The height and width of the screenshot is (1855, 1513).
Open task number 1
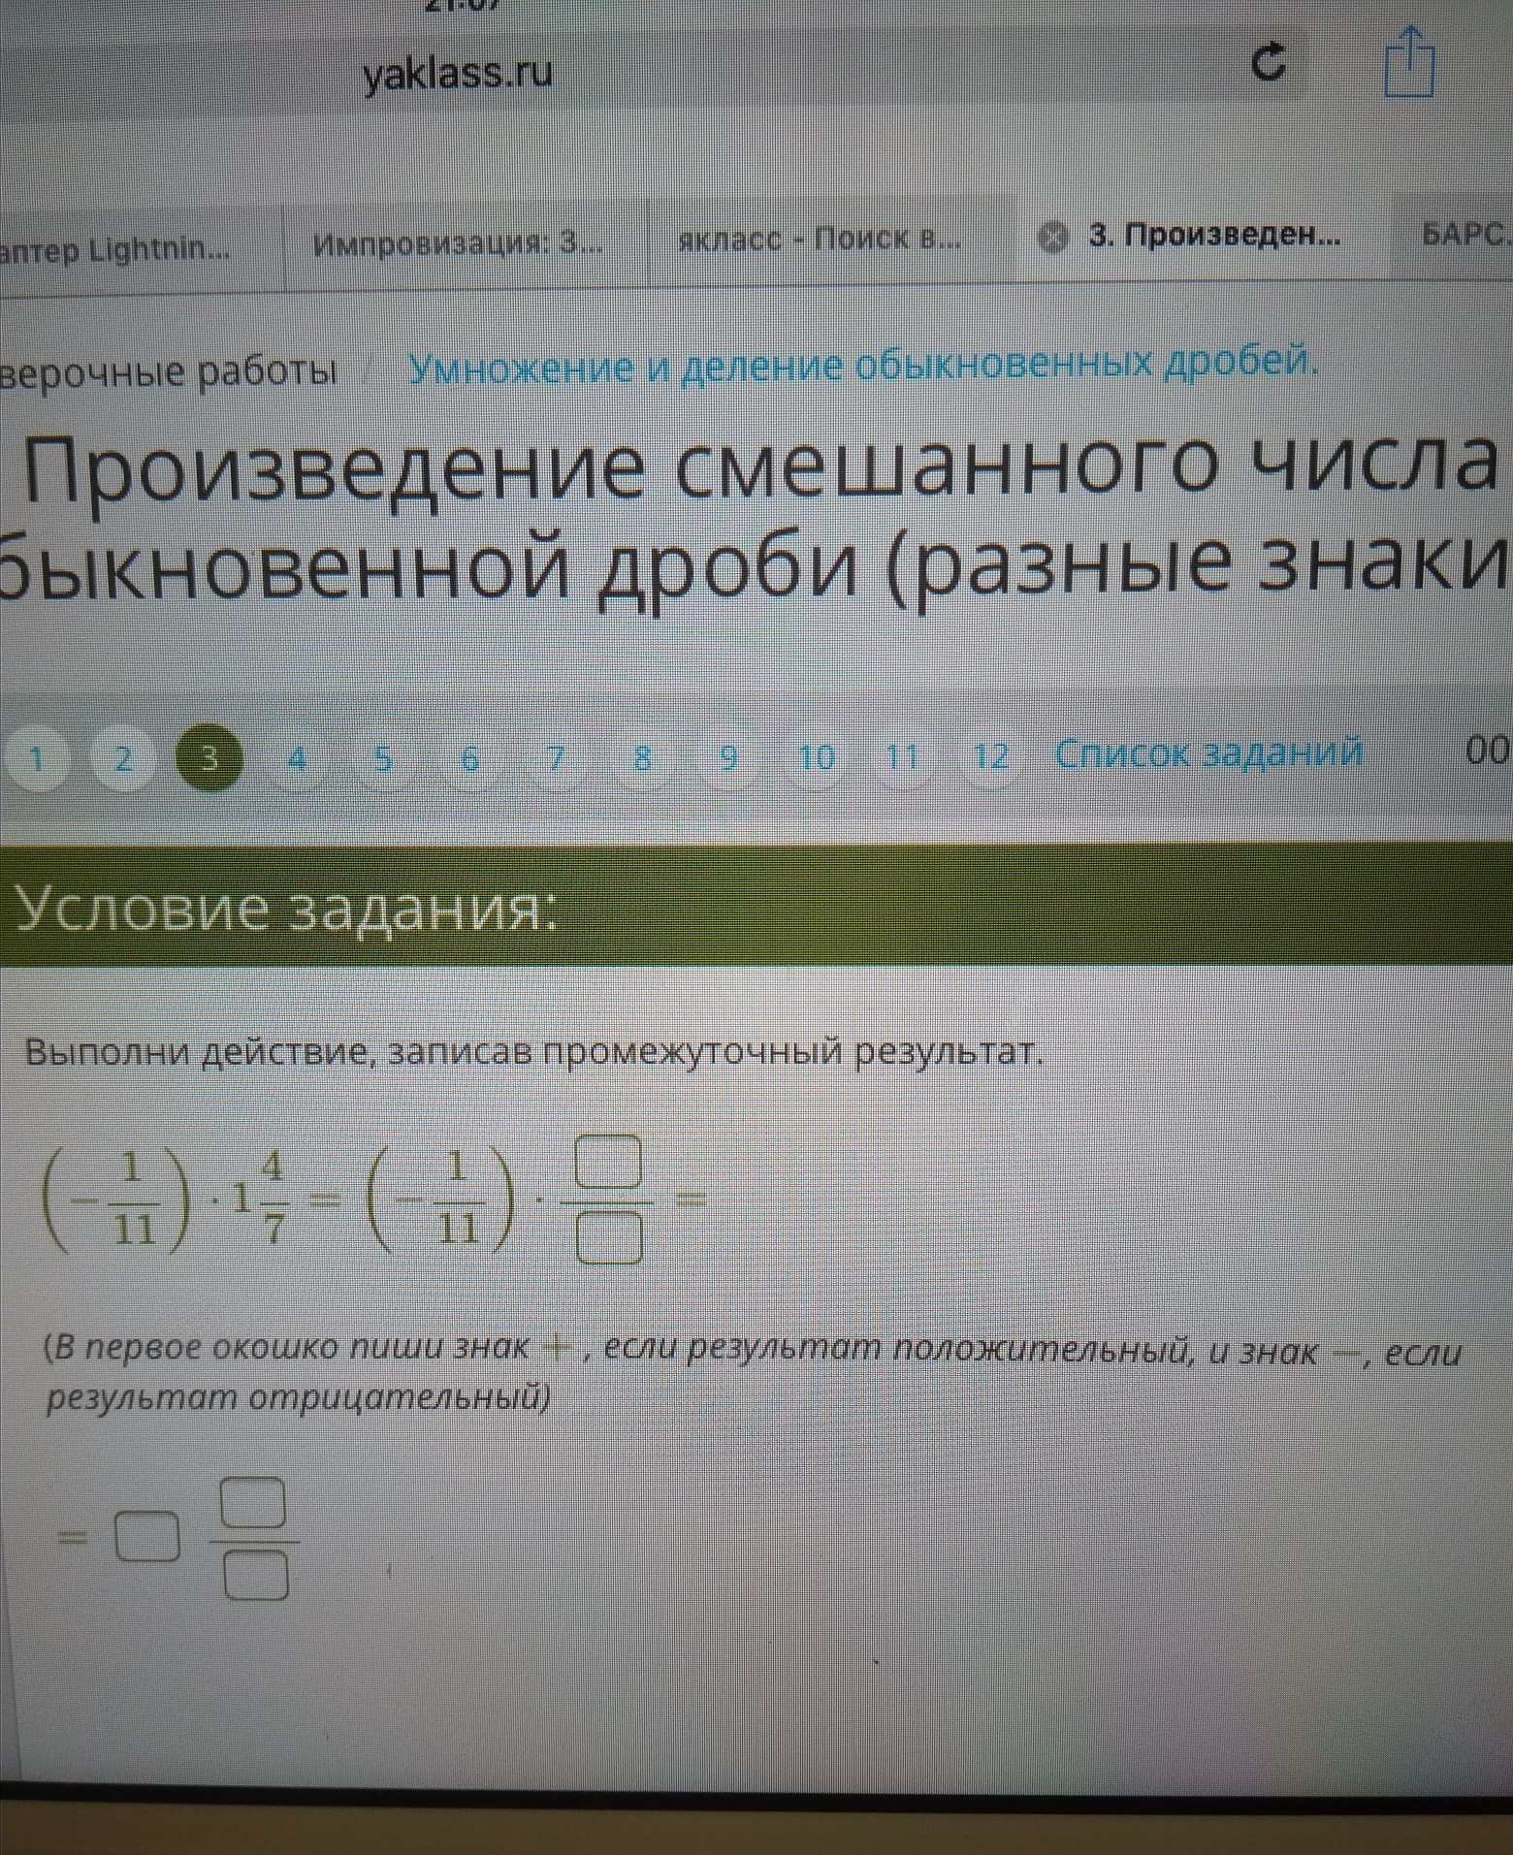(x=37, y=758)
